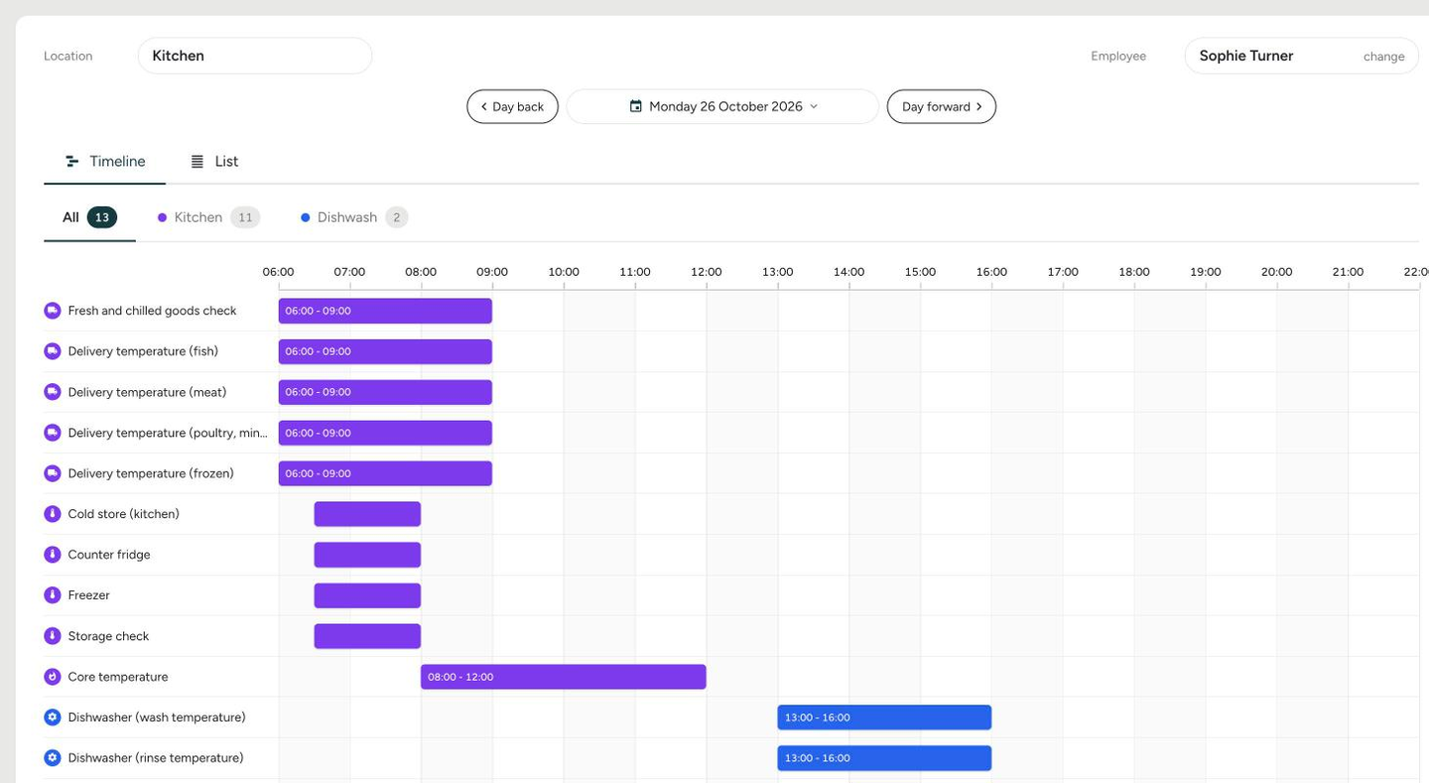Screen dimensions: 1429x783
Task: Go to the previous day with Day back
Action: point(512,106)
